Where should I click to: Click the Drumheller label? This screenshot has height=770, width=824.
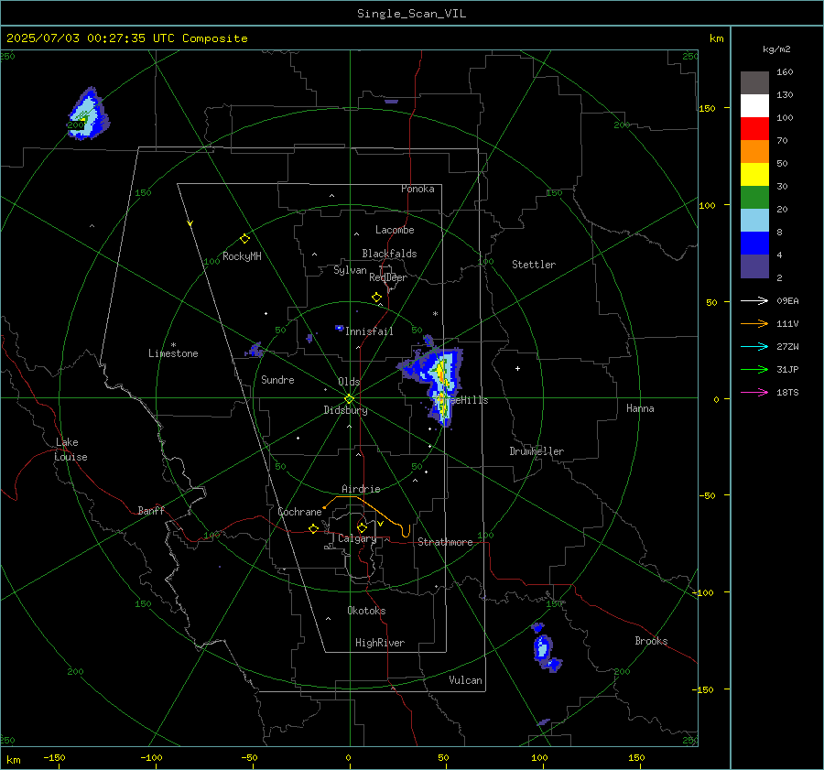click(537, 451)
